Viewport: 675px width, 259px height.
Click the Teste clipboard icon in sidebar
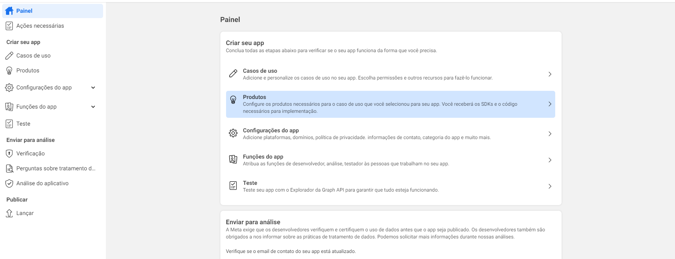click(9, 123)
